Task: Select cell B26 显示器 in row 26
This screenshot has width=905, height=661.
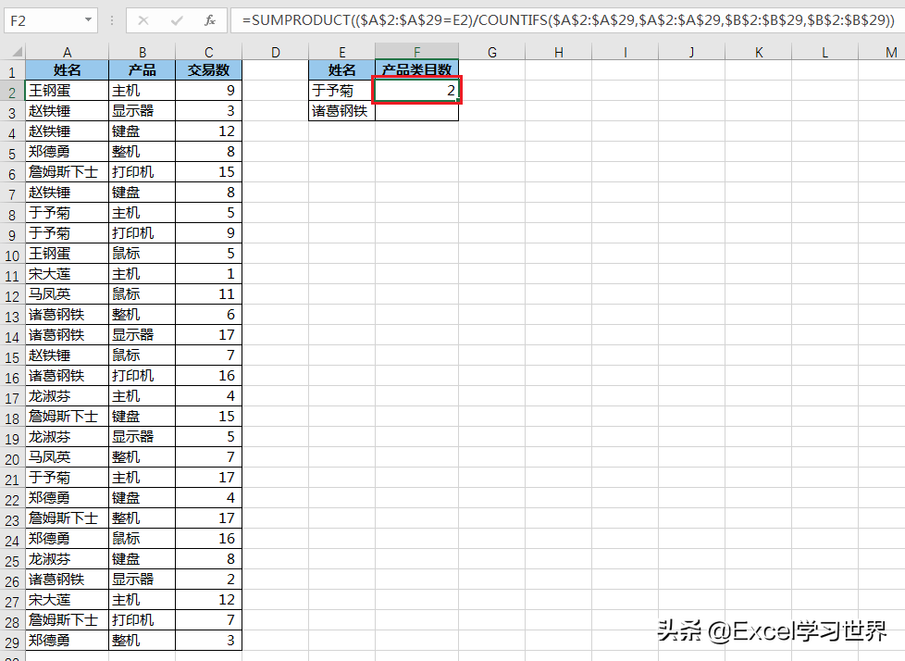Action: [142, 579]
